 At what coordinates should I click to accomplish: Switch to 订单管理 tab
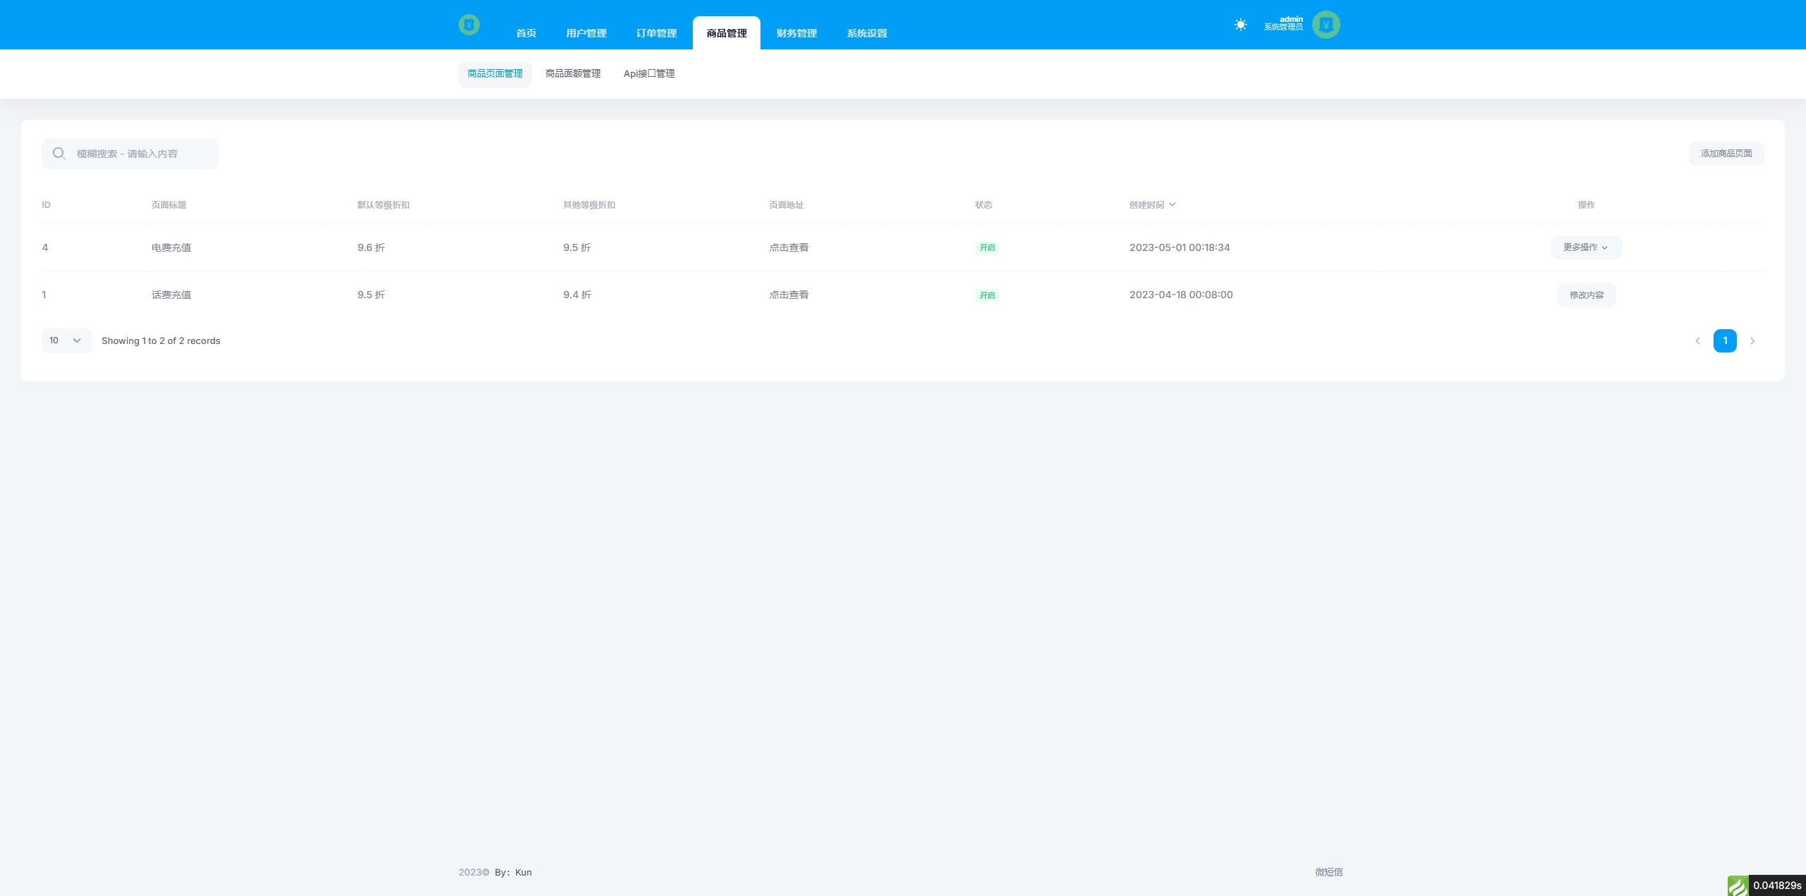pyautogui.click(x=656, y=33)
